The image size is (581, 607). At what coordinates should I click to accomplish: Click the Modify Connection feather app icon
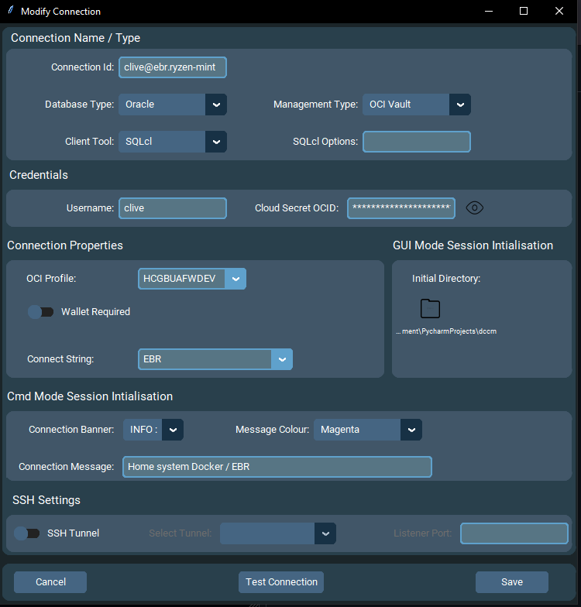(x=11, y=11)
